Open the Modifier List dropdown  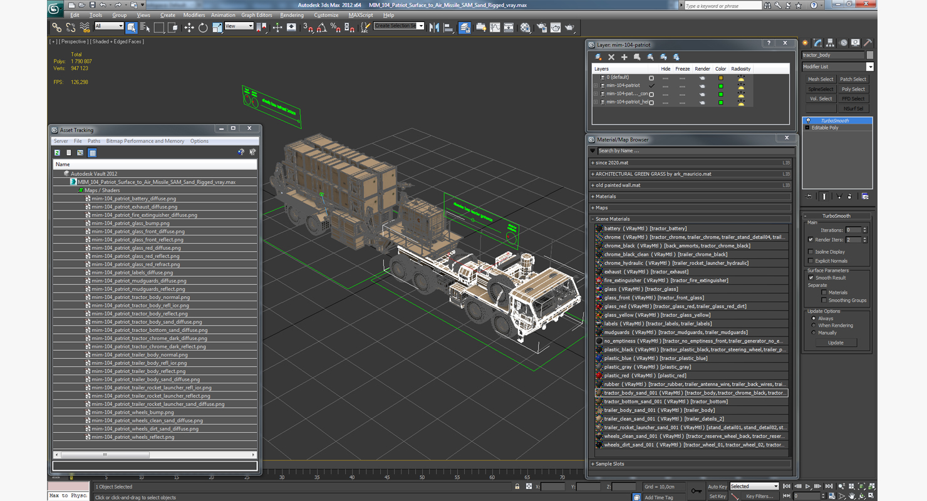[837, 66]
